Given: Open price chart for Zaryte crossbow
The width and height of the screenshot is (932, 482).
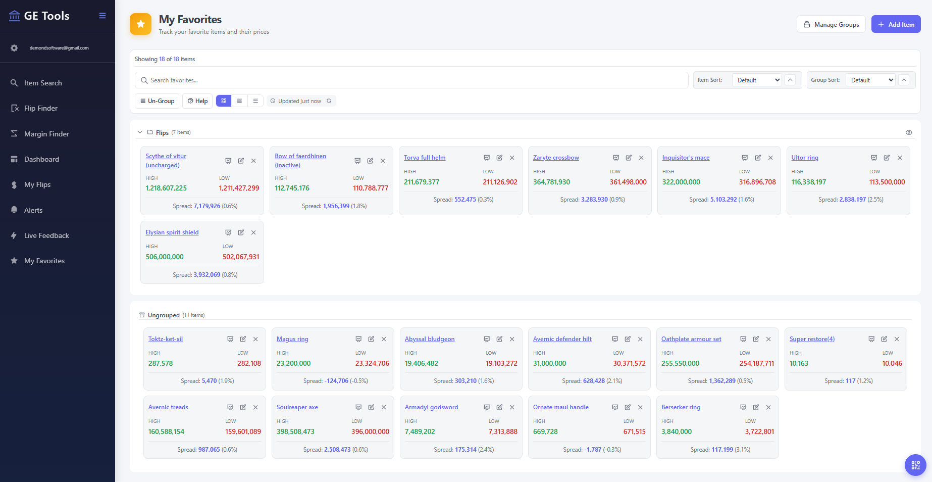Looking at the screenshot, I should pyautogui.click(x=616, y=158).
